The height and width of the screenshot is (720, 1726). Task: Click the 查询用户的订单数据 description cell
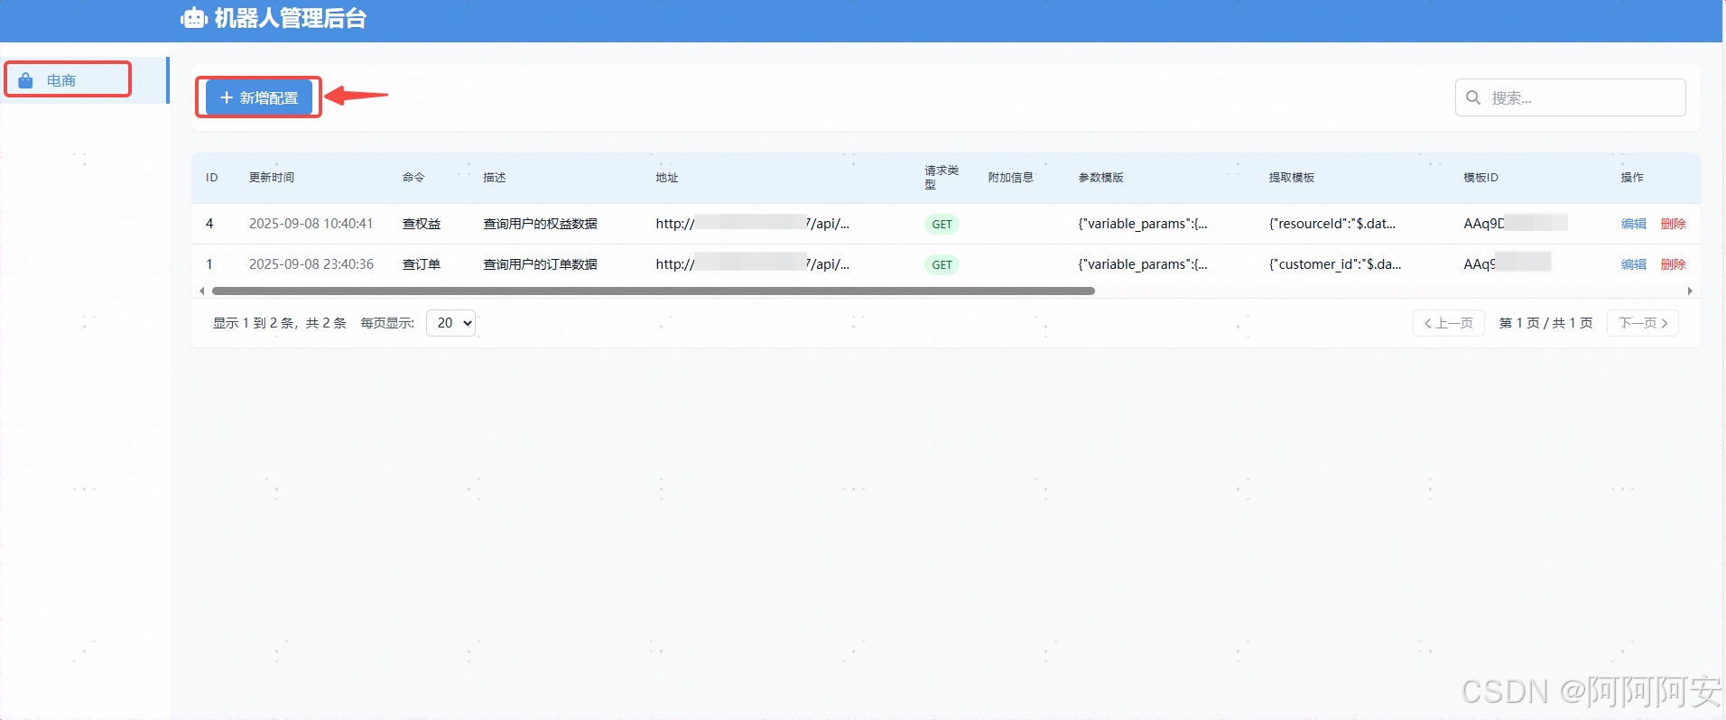[x=540, y=264]
